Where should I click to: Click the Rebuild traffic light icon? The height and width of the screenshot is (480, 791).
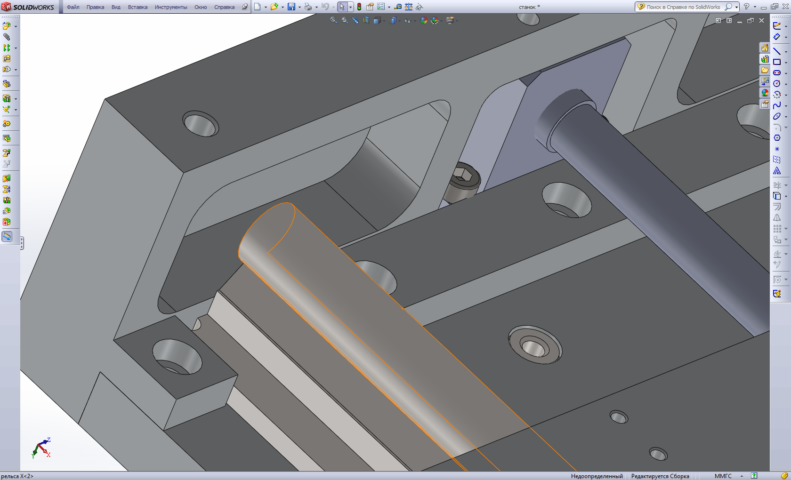359,7
